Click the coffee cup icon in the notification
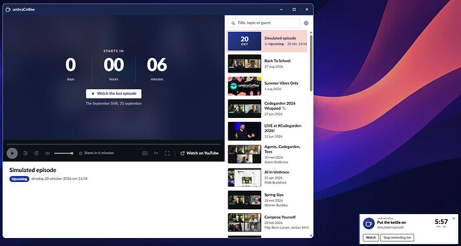The width and height of the screenshot is (461, 246). 369,223
